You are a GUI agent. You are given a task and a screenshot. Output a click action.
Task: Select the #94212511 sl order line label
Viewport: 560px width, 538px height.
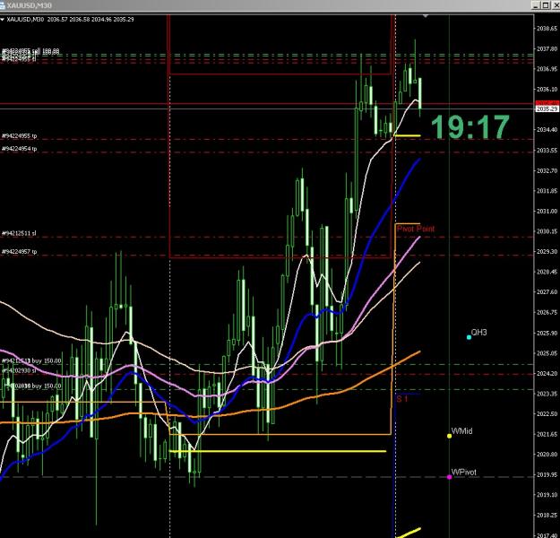[x=19, y=233]
